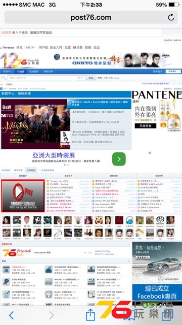Screen dimensions: 182x325
Task: Click the search magnifier icon
Action: tap(4, 78)
